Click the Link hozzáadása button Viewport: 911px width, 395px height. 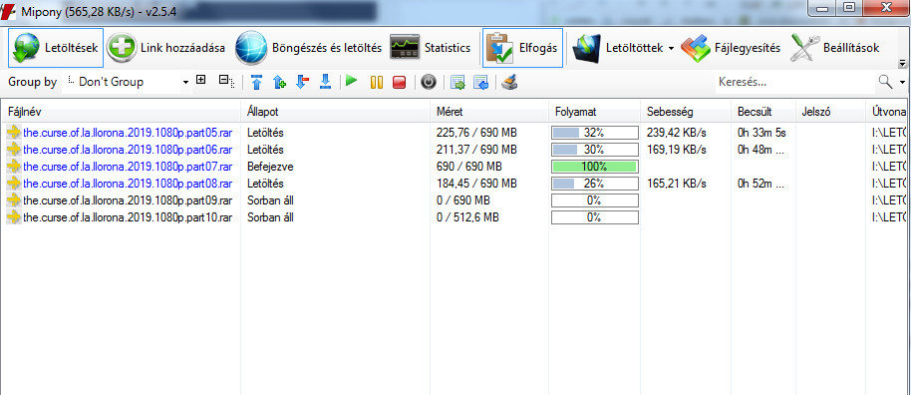(166, 48)
